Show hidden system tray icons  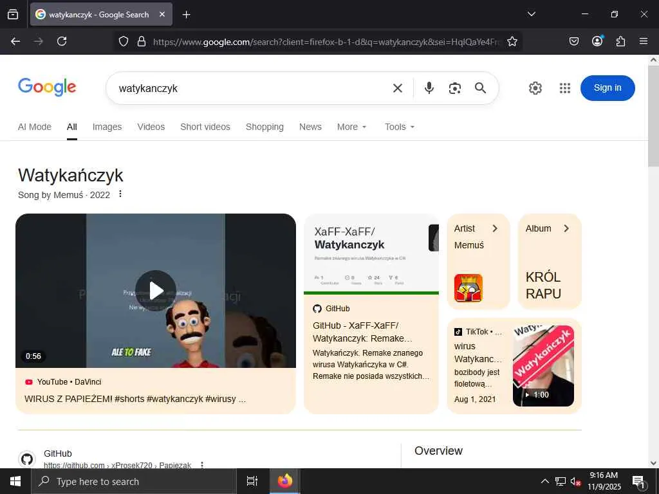tap(544, 481)
